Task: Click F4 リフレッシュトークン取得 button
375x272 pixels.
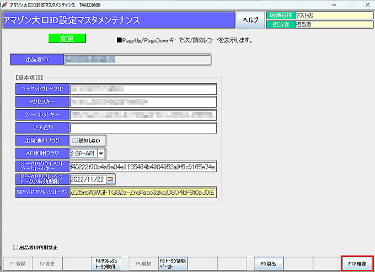Action: (x=106, y=264)
